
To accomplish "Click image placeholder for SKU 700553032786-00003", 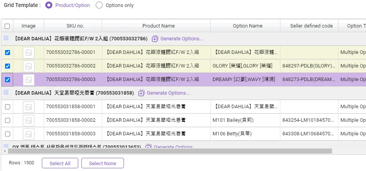I will point(28,80).
